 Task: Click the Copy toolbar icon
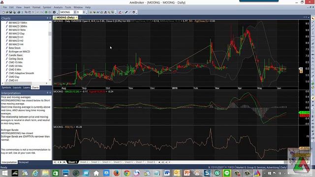[x=26, y=12]
